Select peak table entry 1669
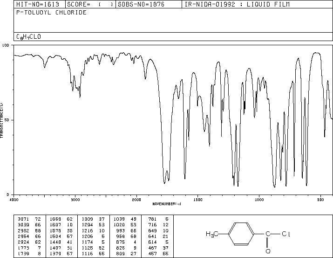 55,219
